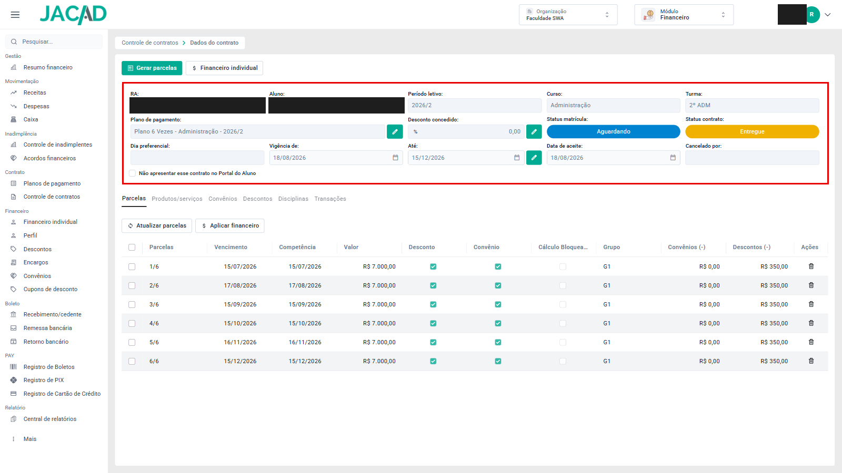842x473 pixels.
Task: Click the edit pencil beside Até date
Action: coord(534,158)
